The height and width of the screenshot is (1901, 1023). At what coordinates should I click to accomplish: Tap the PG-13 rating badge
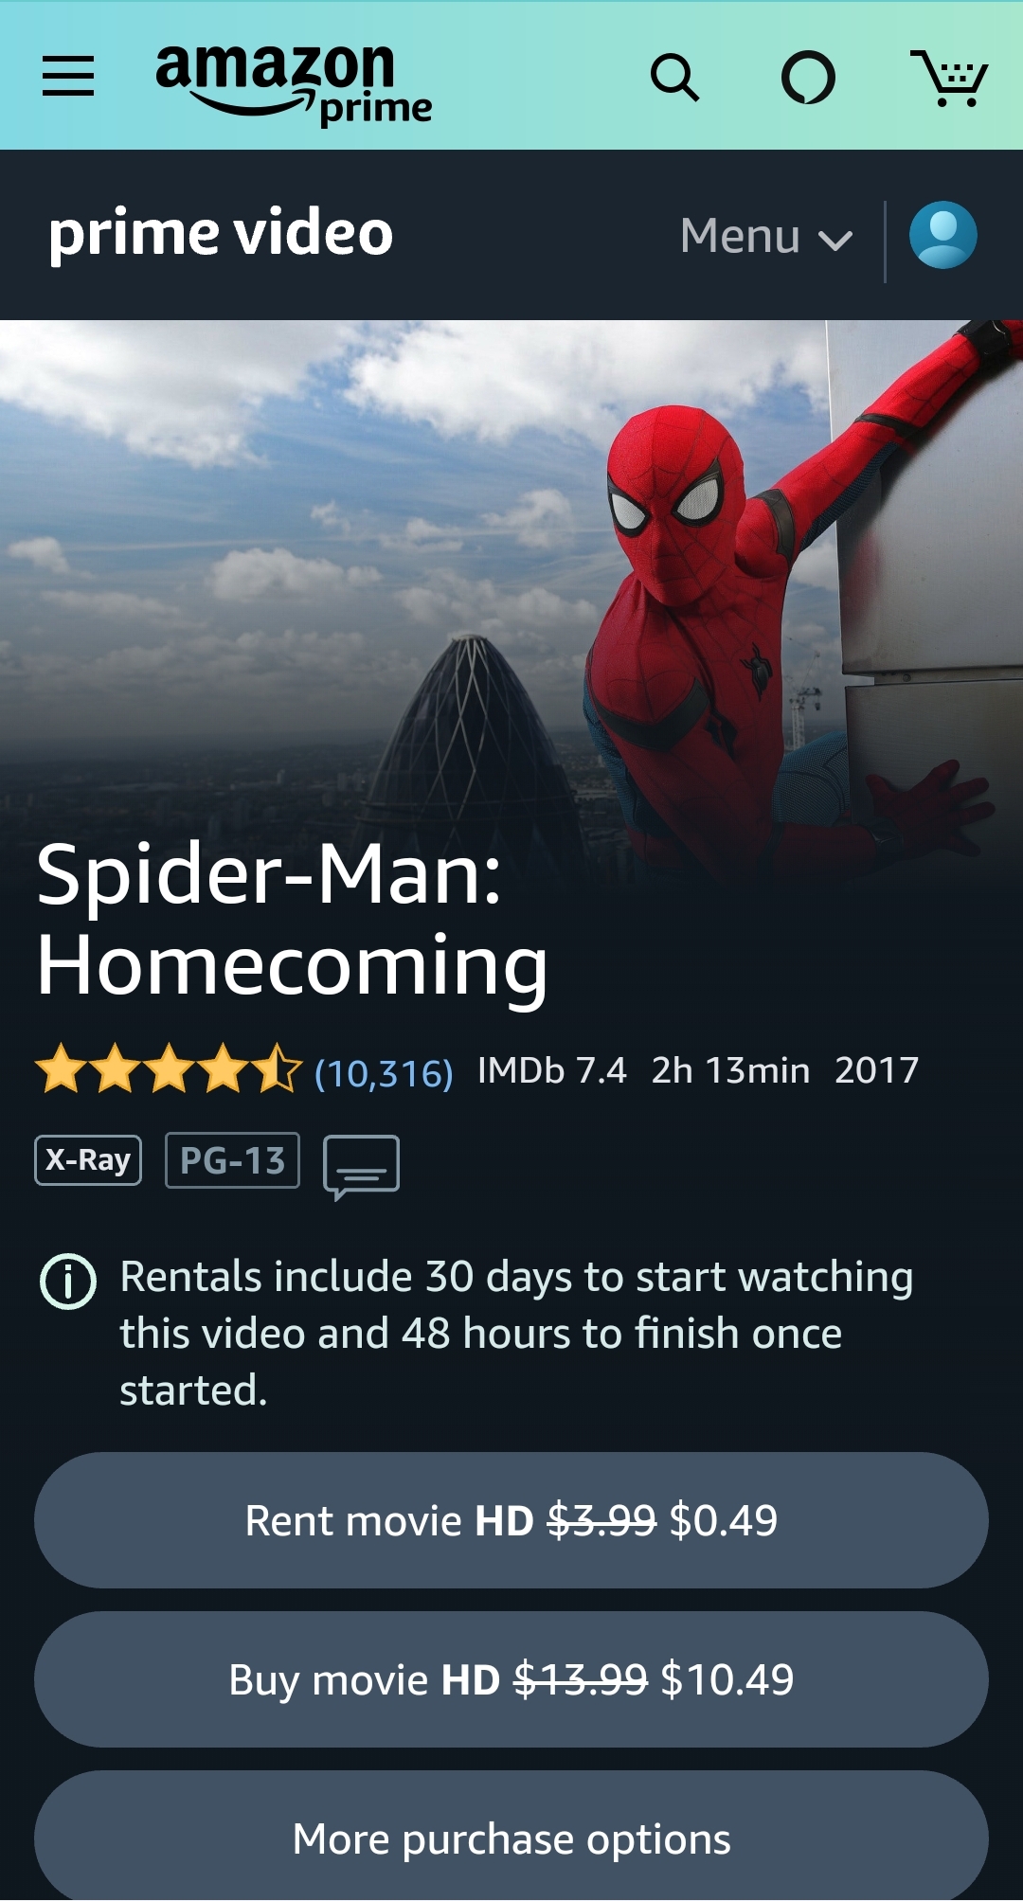tap(232, 1160)
